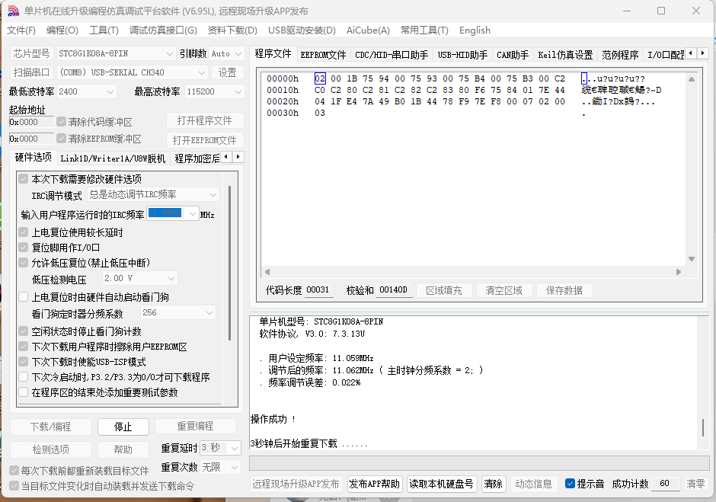Click 停止 button
This screenshot has height=502, width=716.
point(123,427)
